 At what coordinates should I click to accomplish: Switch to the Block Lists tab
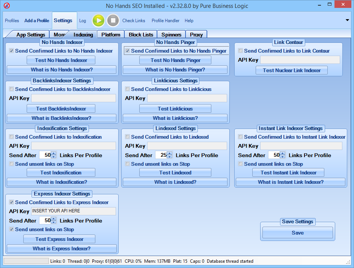tap(141, 35)
